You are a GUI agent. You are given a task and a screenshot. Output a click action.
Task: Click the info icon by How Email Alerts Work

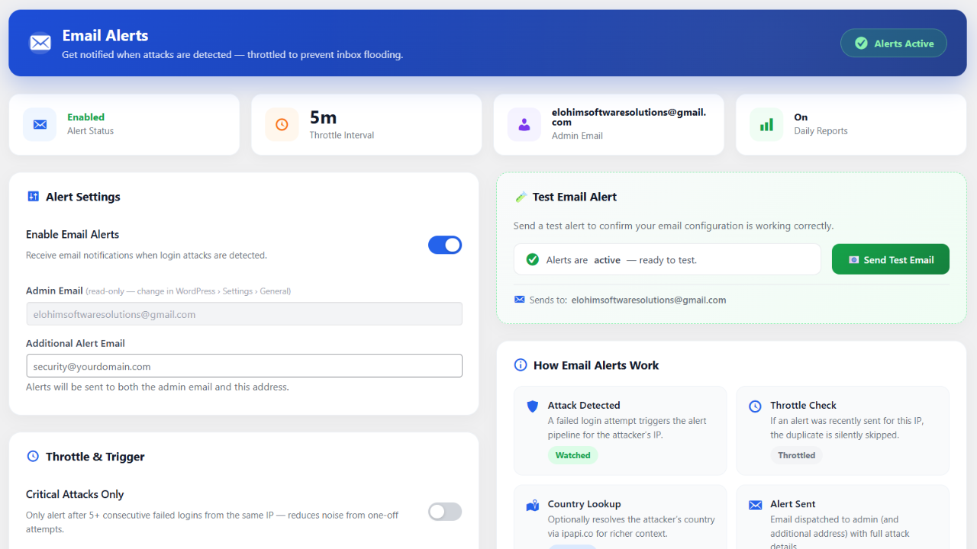pyautogui.click(x=521, y=365)
